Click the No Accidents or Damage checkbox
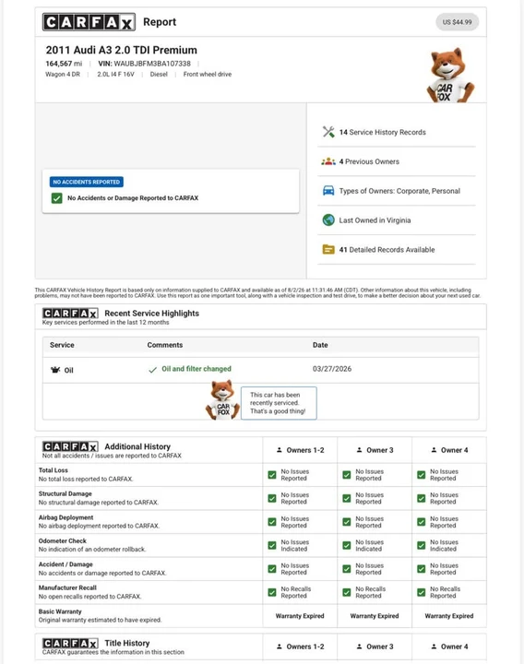This screenshot has height=664, width=524. (x=57, y=198)
